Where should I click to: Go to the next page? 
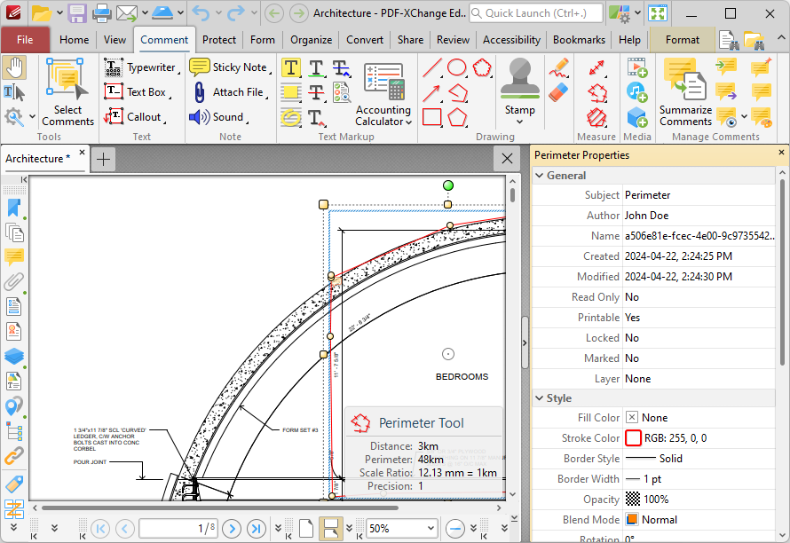pos(232,529)
